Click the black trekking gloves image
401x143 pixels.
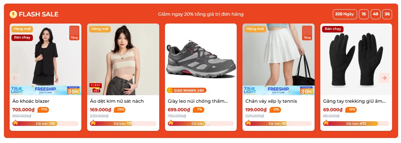tap(356, 59)
